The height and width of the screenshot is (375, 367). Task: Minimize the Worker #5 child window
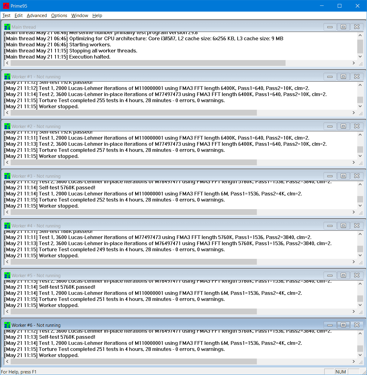pos(330,275)
